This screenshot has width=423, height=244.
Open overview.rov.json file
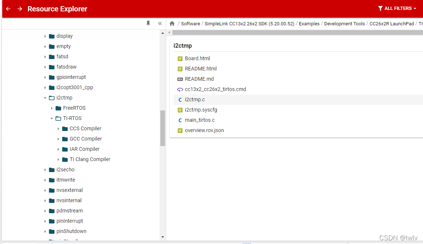coord(204,130)
